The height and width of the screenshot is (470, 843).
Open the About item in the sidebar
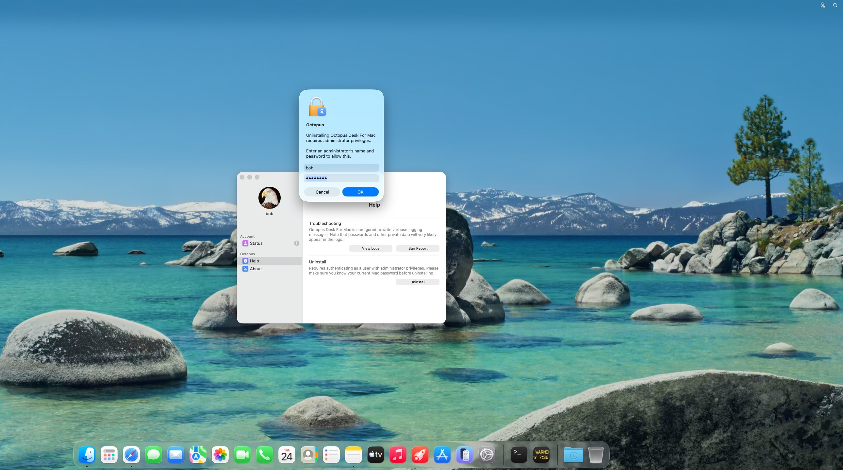click(270, 269)
